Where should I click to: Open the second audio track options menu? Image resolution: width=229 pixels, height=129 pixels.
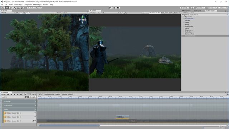(x=35, y=117)
